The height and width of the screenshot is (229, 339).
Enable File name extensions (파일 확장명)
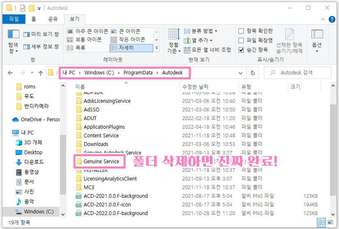point(256,41)
